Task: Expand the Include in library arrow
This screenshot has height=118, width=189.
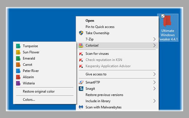Action: tap(154, 101)
